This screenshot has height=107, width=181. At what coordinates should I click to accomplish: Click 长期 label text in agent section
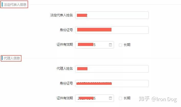[127, 98]
